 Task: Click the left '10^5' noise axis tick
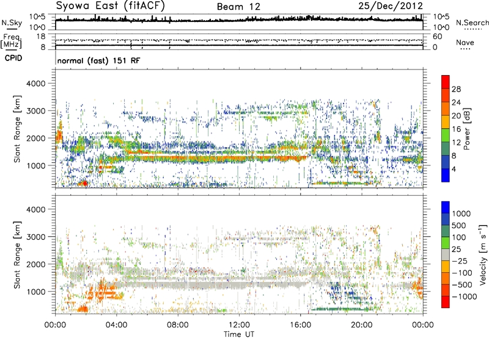(37, 17)
